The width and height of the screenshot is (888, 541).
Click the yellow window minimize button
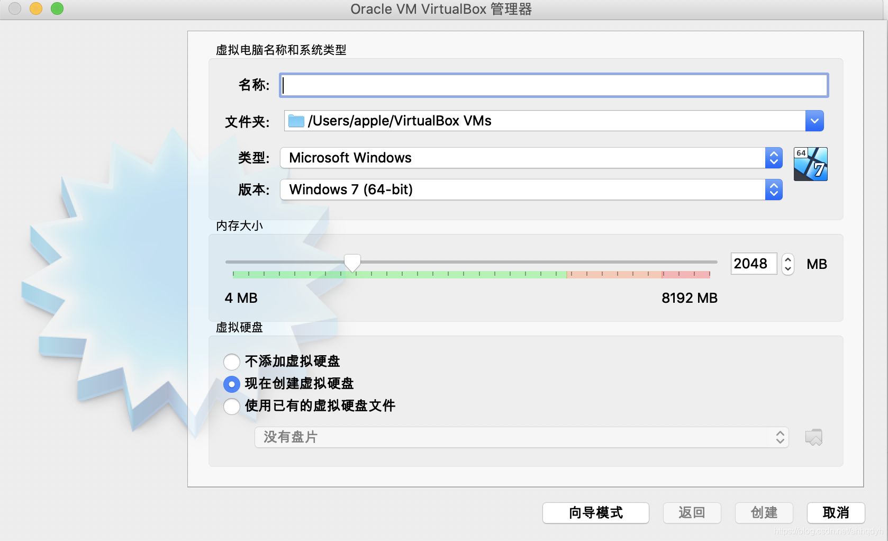[36, 8]
